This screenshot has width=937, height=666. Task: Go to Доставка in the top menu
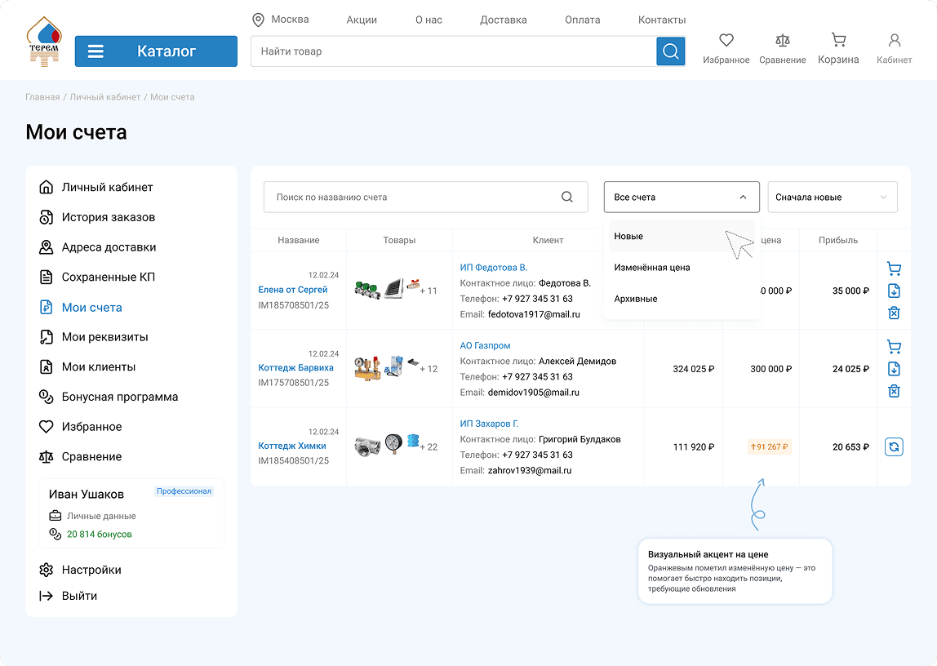pyautogui.click(x=503, y=20)
